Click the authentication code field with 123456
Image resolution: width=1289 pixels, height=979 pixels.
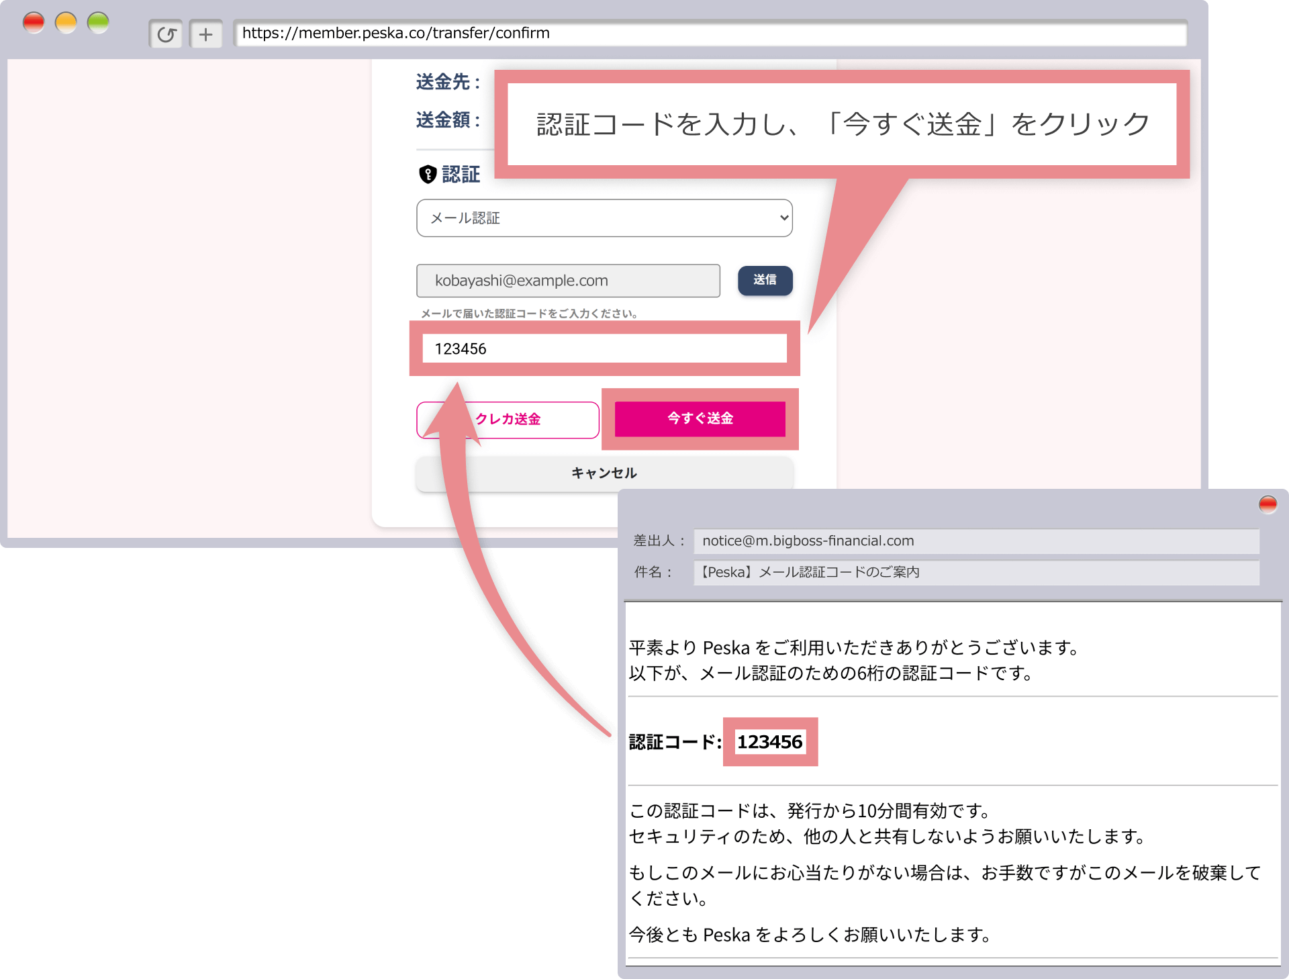[x=604, y=348]
